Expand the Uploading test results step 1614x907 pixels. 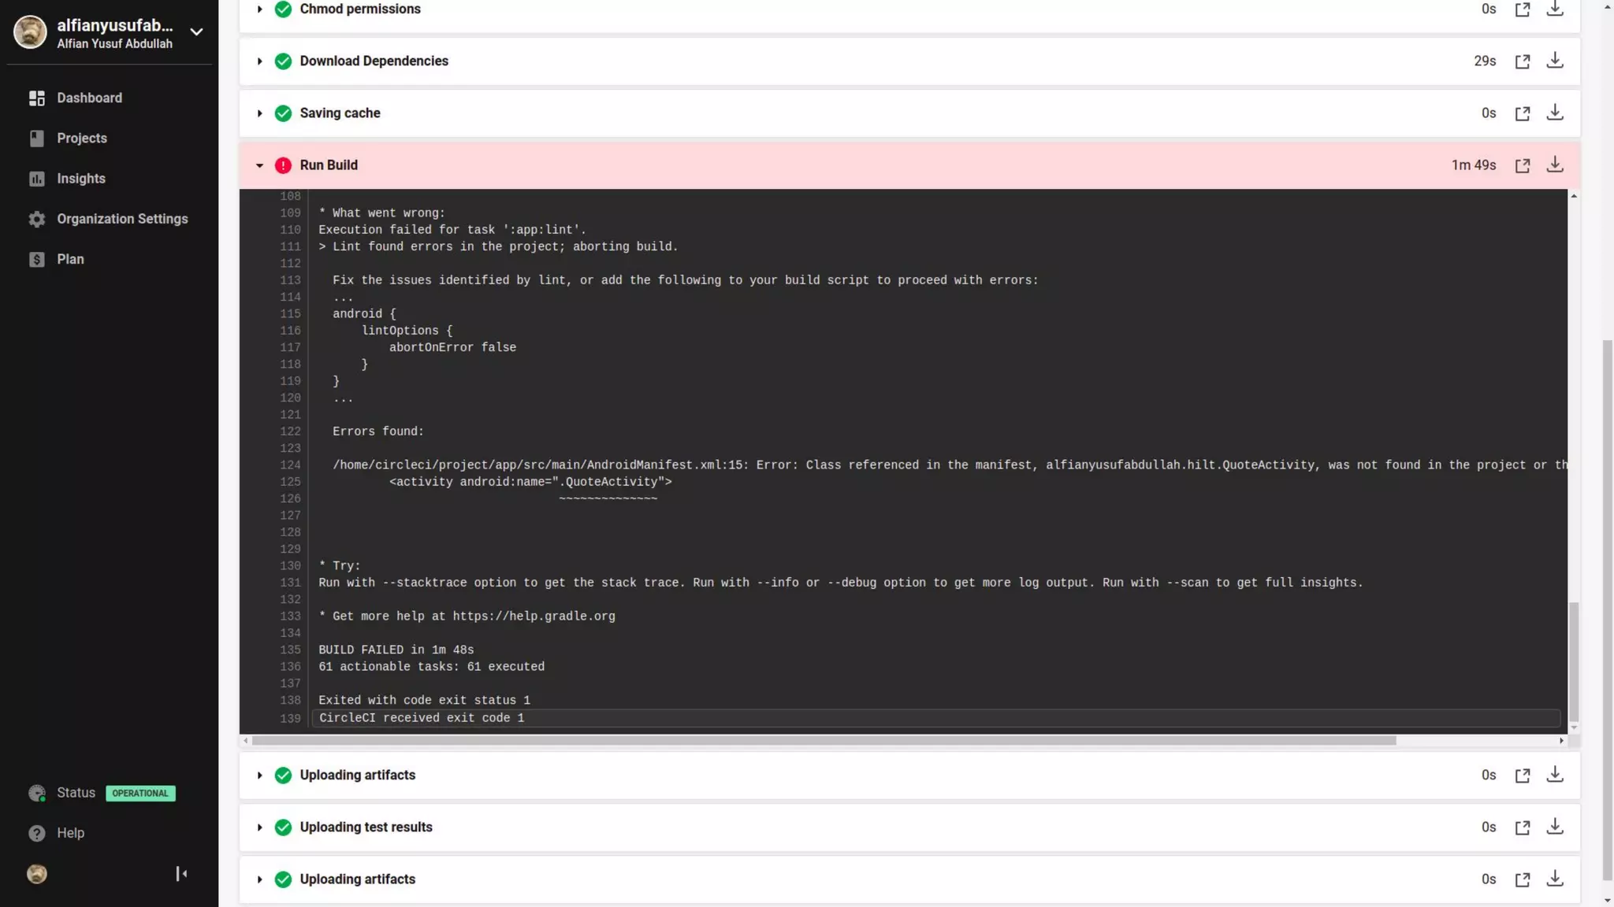tap(259, 827)
